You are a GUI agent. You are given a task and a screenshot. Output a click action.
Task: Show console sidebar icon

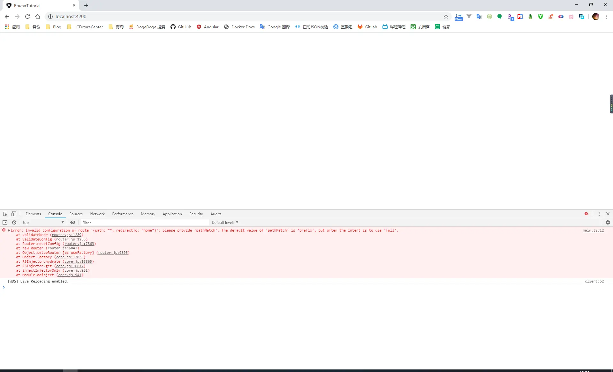click(5, 223)
